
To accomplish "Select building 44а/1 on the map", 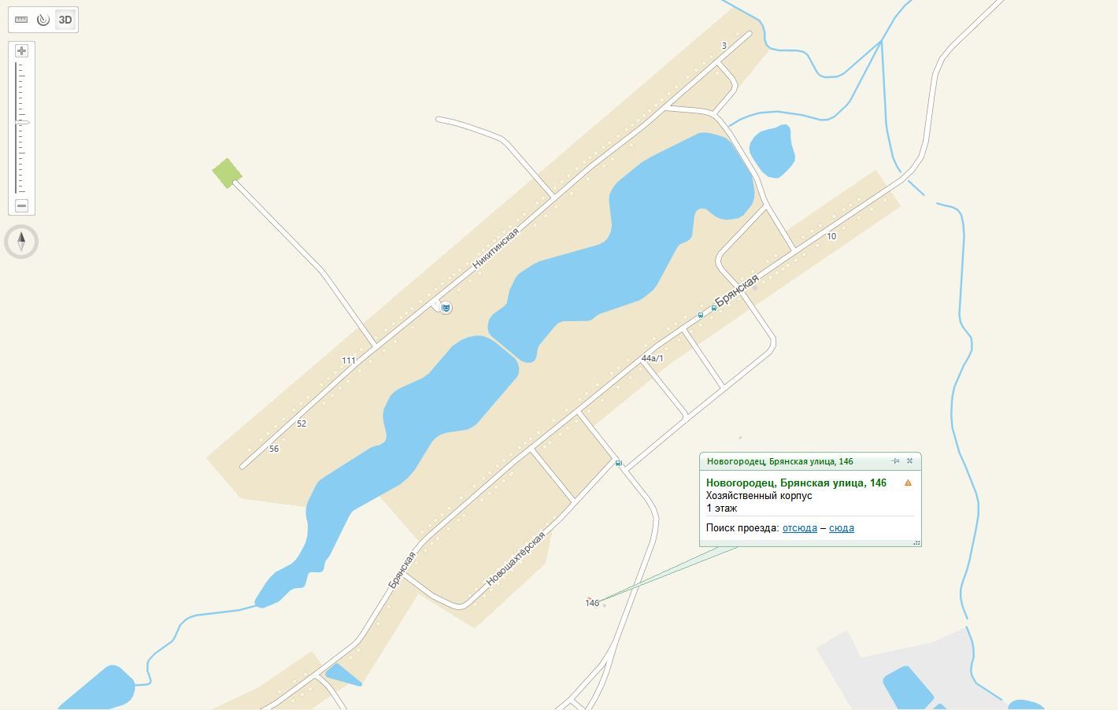I will tap(652, 358).
